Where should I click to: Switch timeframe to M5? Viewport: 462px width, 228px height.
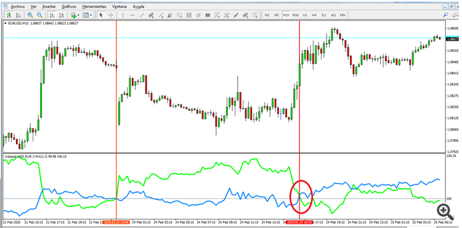tap(277, 15)
